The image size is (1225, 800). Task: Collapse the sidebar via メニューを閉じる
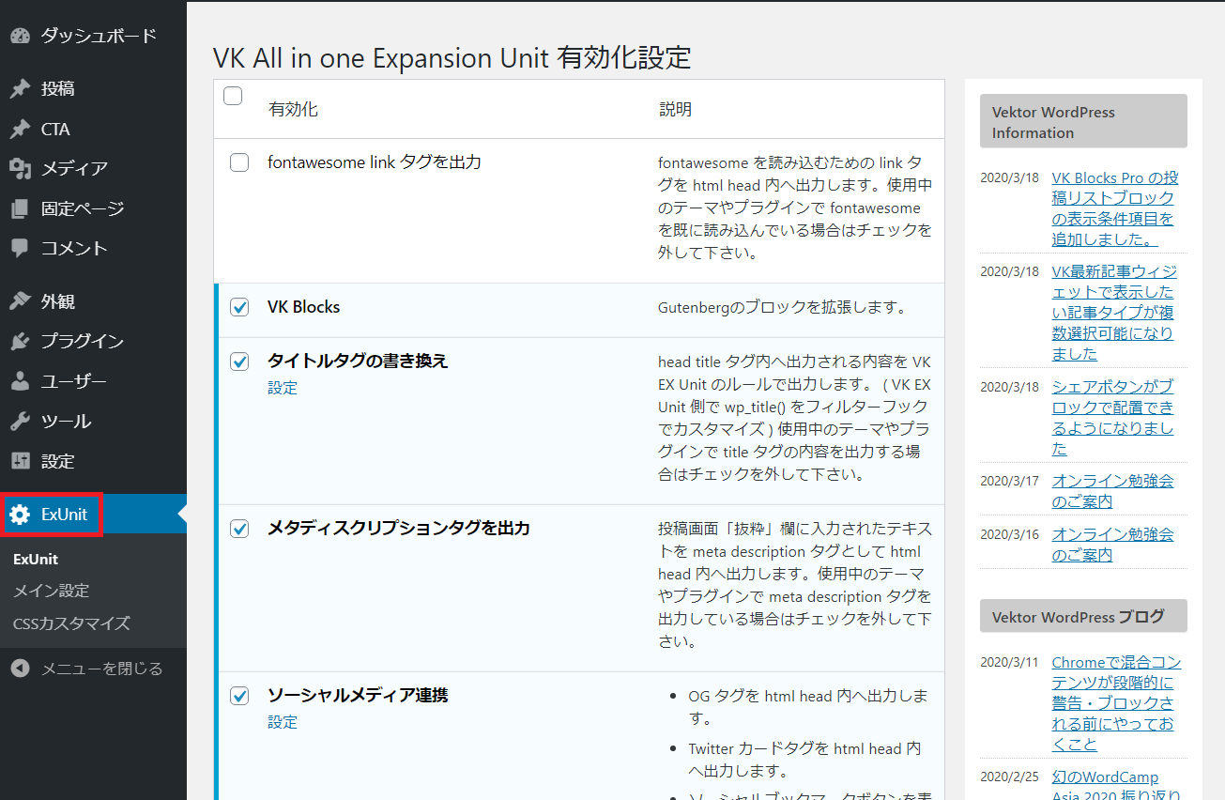89,669
